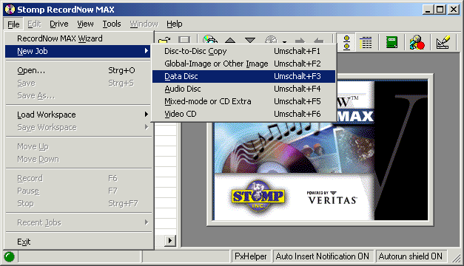The image size is (464, 266).
Task: Click the green notebook toolbar icon
Action: pyautogui.click(x=391, y=42)
